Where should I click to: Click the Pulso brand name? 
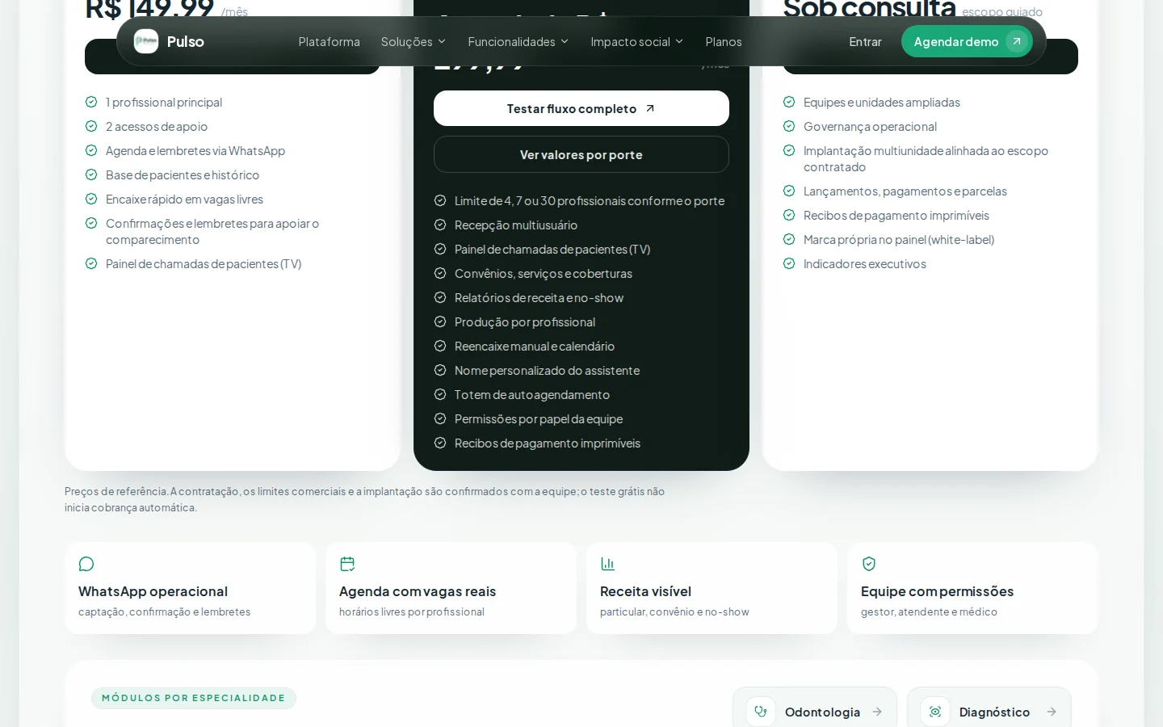tap(186, 41)
